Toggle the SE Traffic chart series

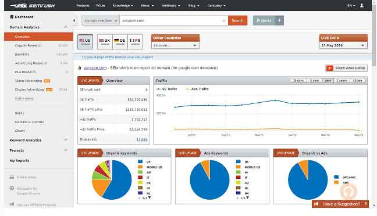(x=166, y=89)
